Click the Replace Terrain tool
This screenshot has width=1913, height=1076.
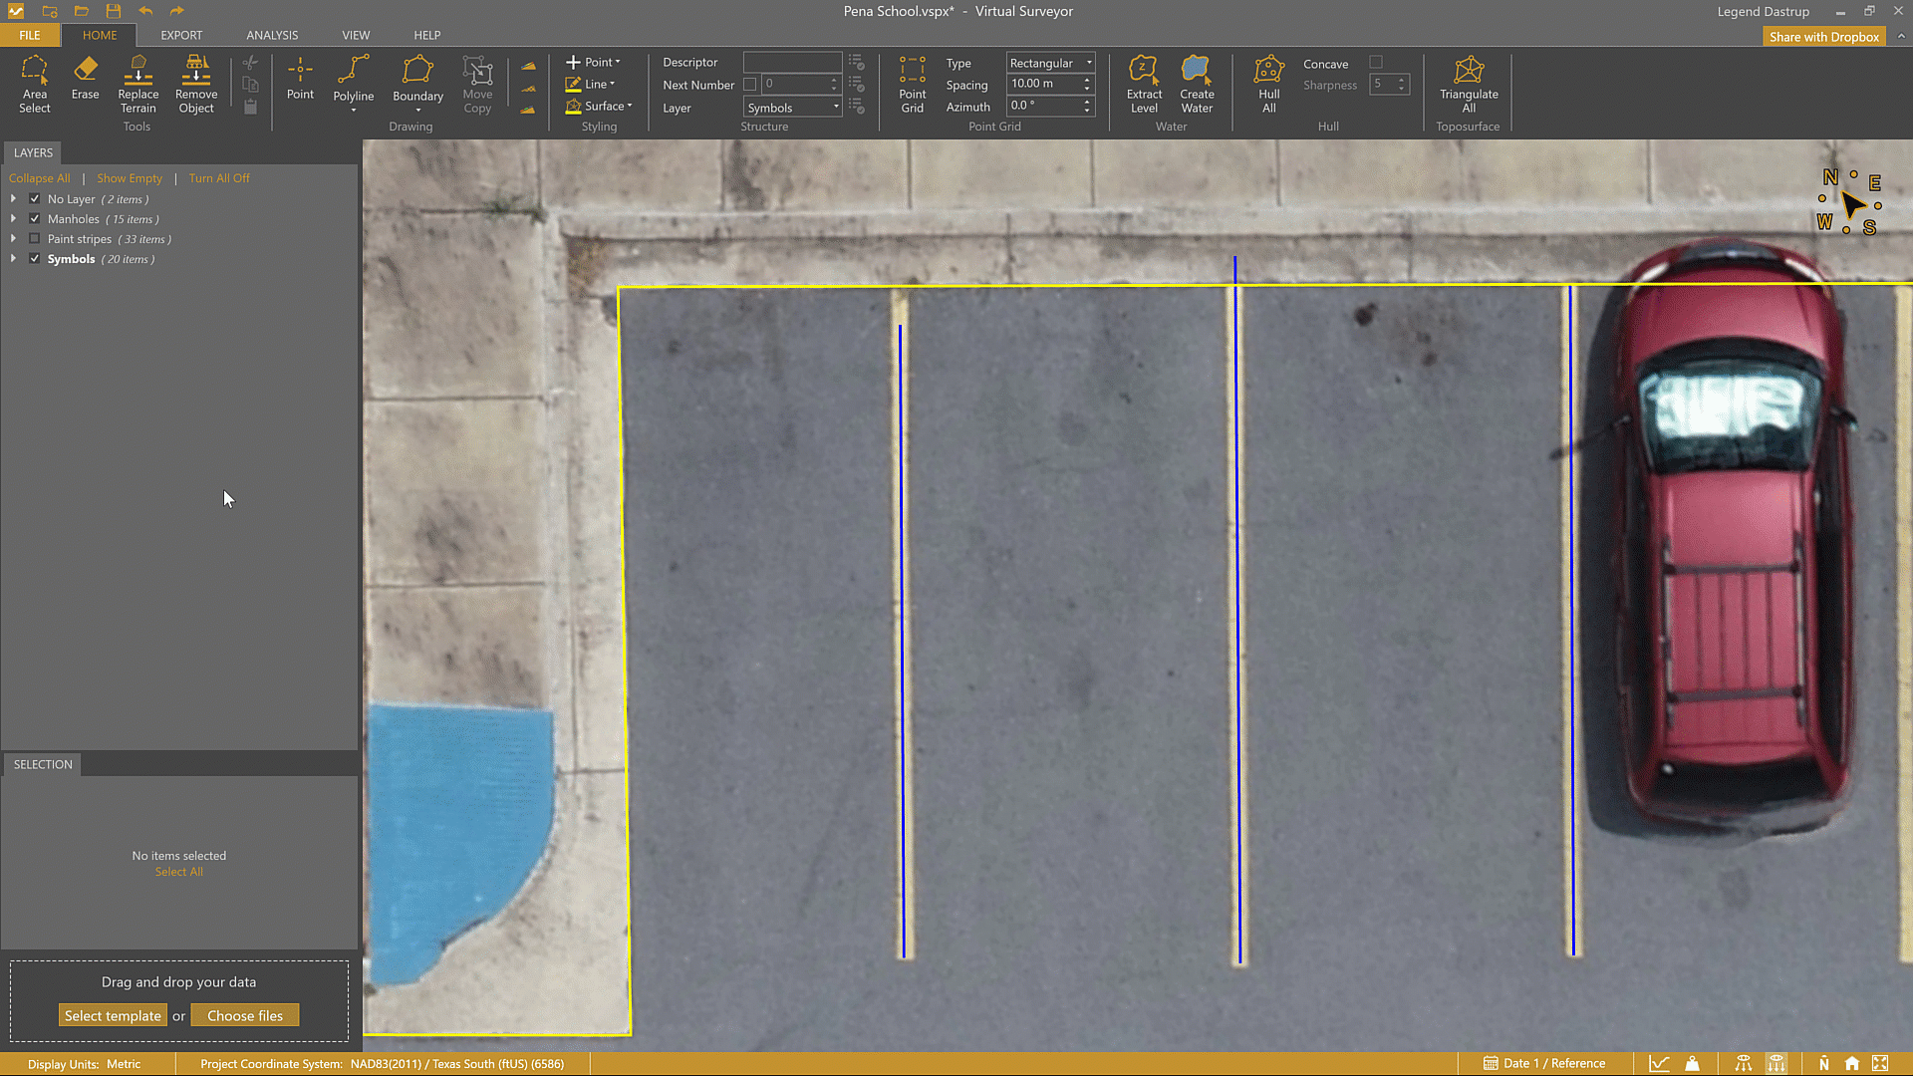tap(137, 84)
